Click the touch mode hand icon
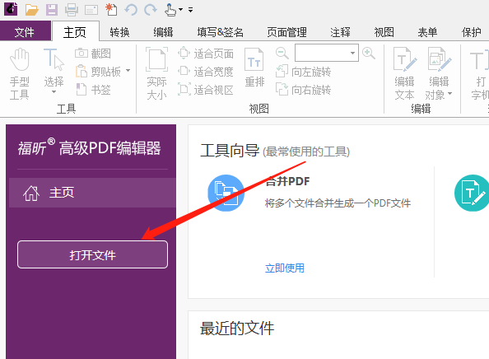 (170, 10)
